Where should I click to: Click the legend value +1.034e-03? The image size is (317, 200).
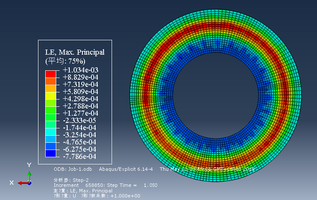click(x=80, y=70)
